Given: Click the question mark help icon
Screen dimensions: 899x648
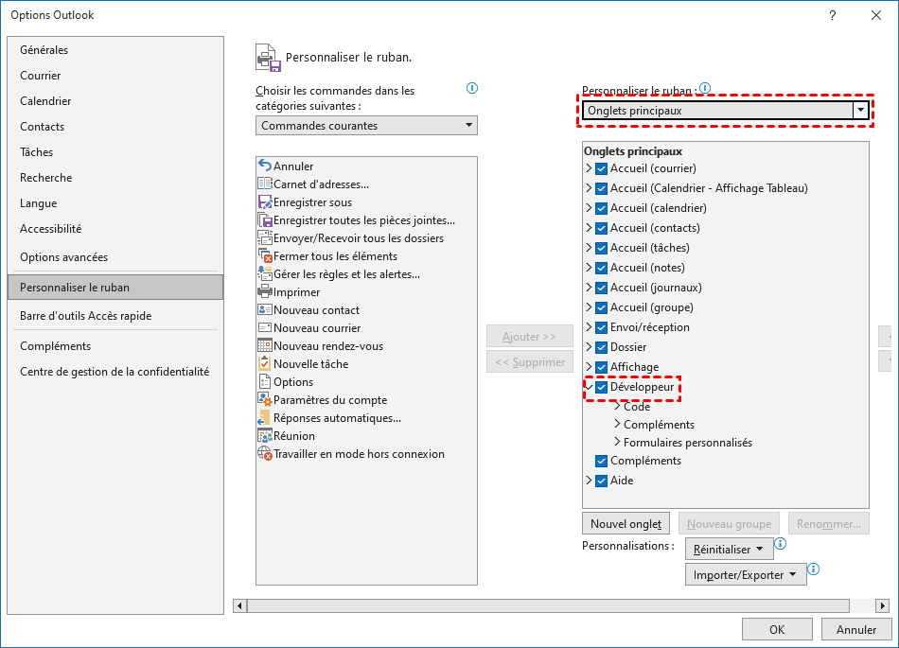Looking at the screenshot, I should tap(833, 15).
